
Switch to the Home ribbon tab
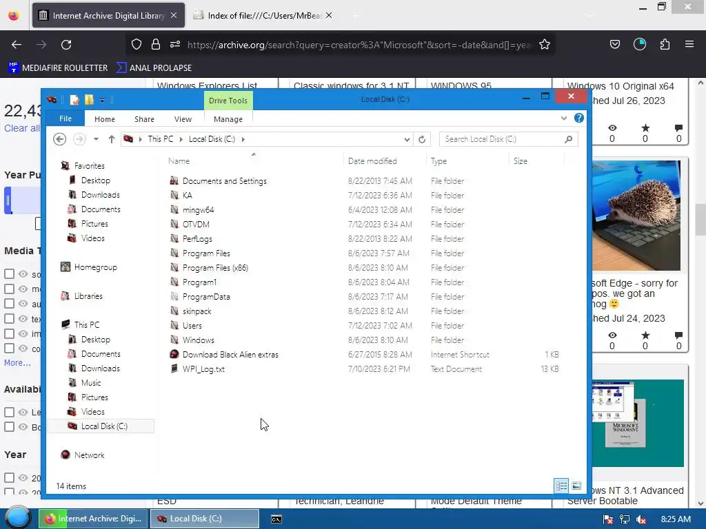pos(105,119)
